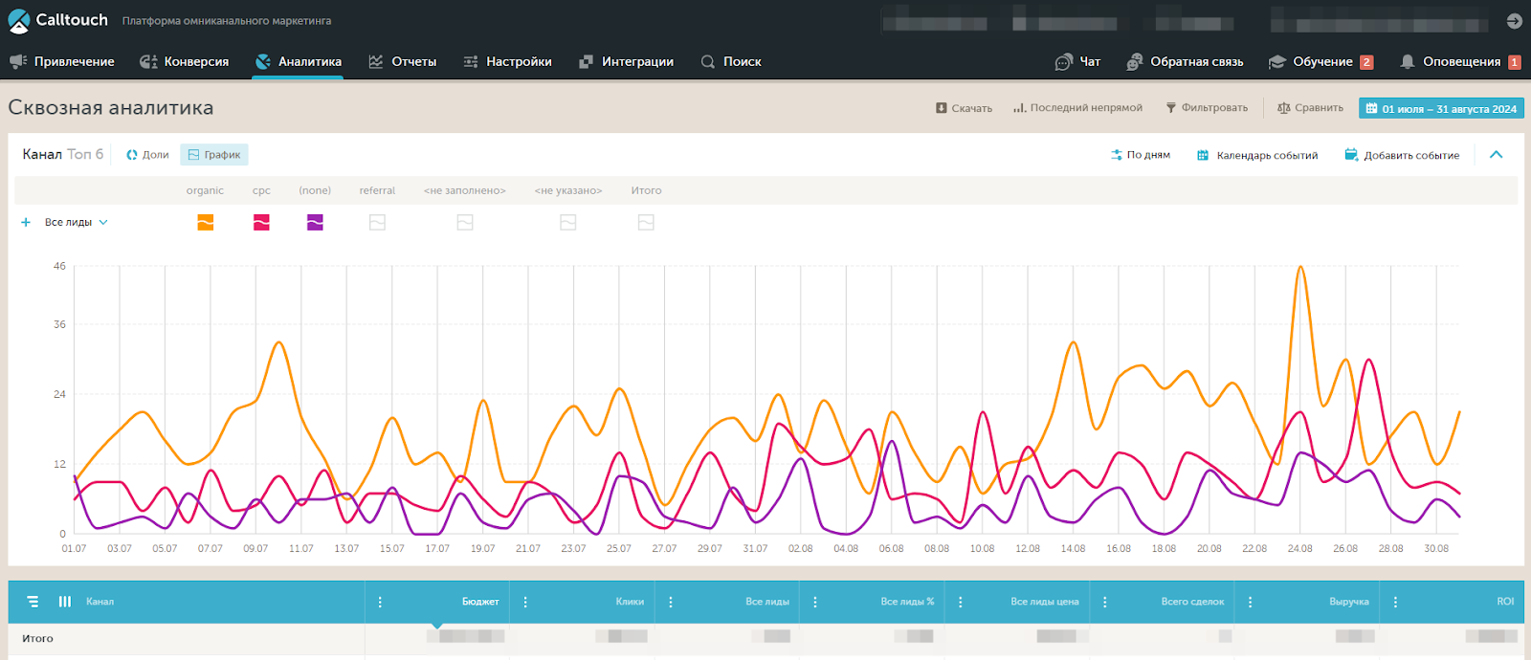The width and height of the screenshot is (1531, 660).
Task: Click the Скачать download icon
Action: pyautogui.click(x=941, y=108)
